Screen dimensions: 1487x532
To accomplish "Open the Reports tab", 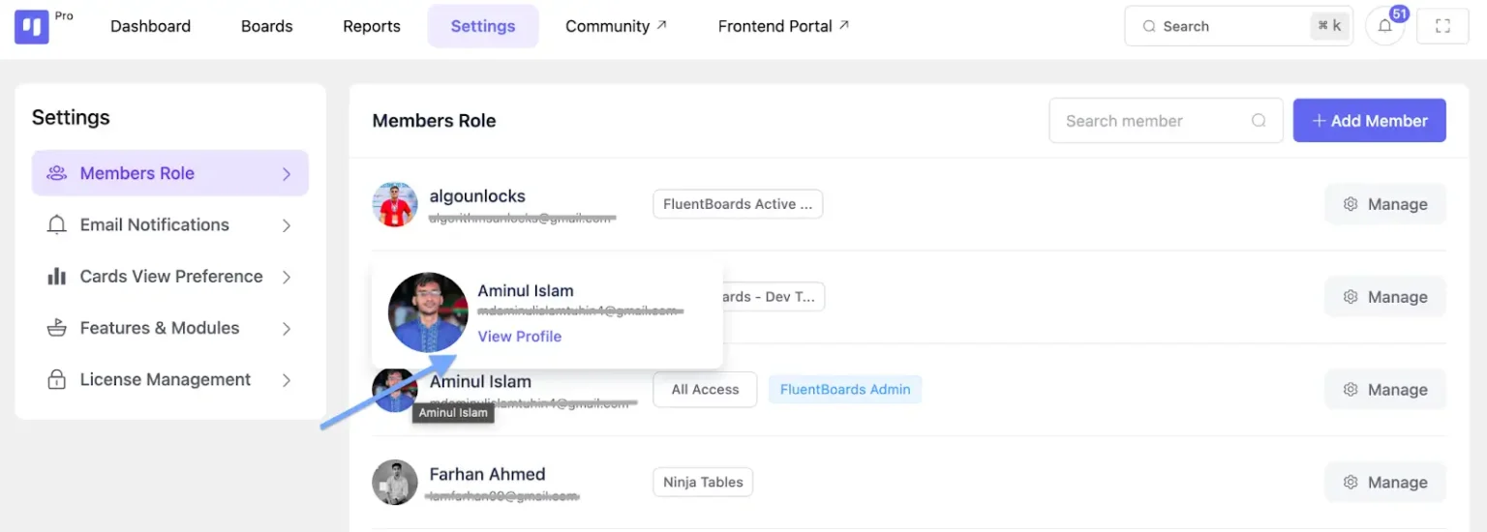I will pos(372,26).
